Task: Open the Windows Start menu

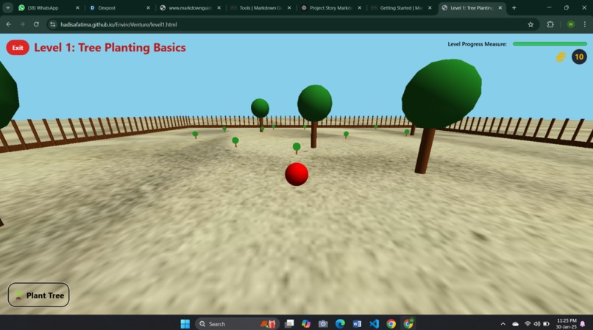Action: point(185,323)
